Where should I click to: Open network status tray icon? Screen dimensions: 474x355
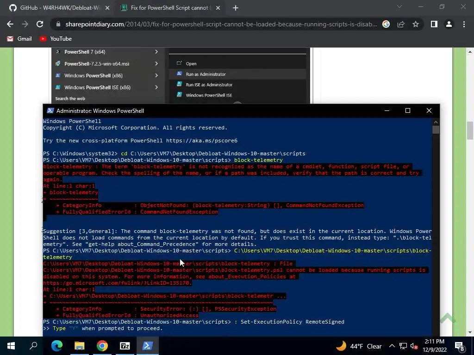pos(403,346)
